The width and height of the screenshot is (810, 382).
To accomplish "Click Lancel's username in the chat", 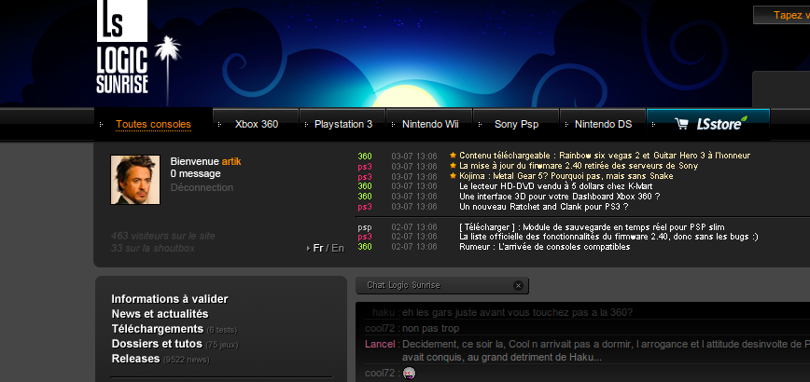I will tap(380, 344).
